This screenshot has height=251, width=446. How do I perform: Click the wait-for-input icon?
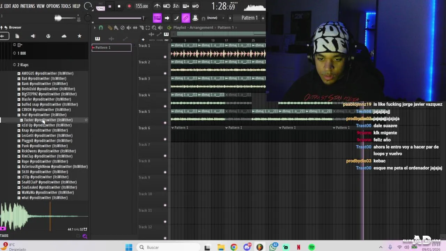167,6
